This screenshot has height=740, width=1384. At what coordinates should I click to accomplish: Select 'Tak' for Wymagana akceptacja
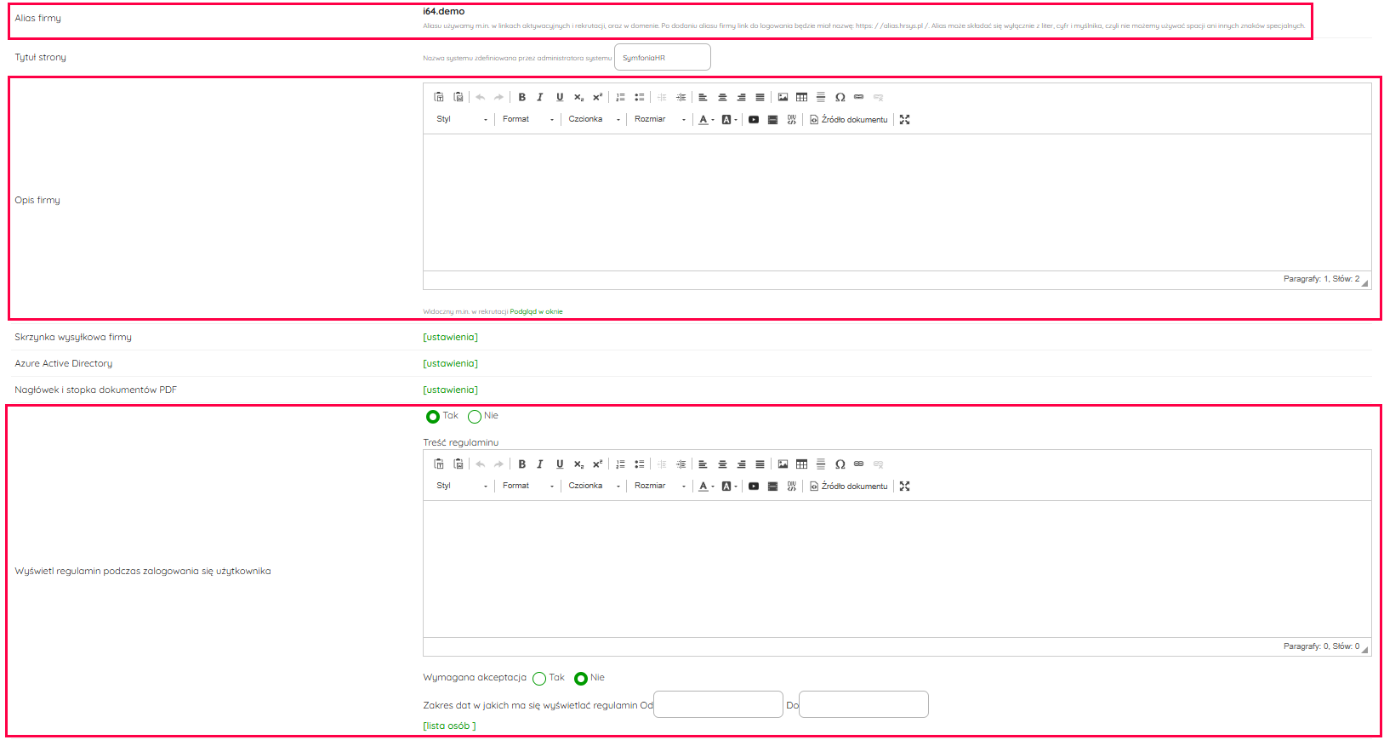click(539, 679)
